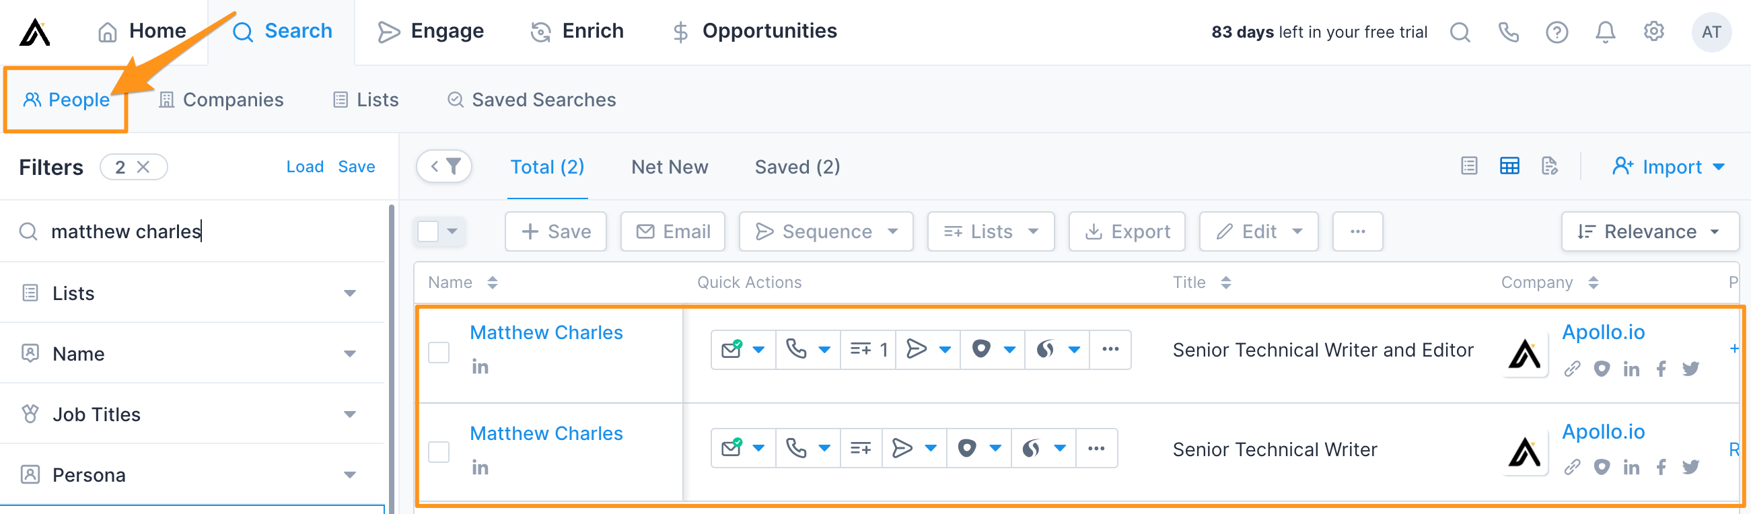Check the second Matthew Charles row checkbox
The height and width of the screenshot is (514, 1751).
click(x=439, y=451)
